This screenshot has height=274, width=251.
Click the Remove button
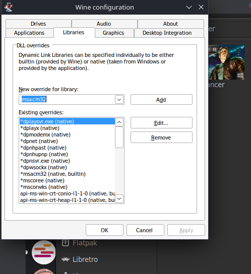(161, 138)
